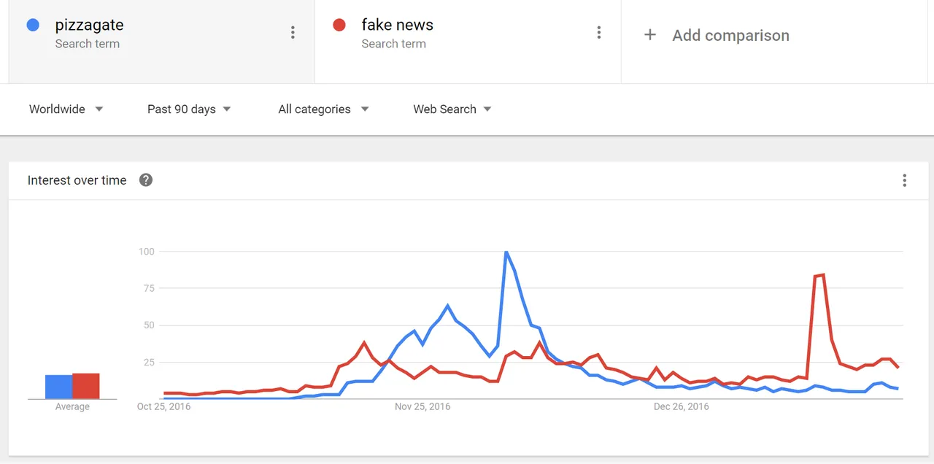Click the blue average bar for pizzagate

click(58, 387)
